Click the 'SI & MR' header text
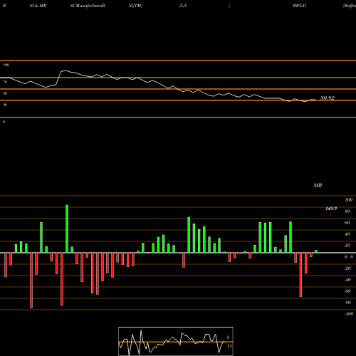356x356 pixels. tap(38, 6)
